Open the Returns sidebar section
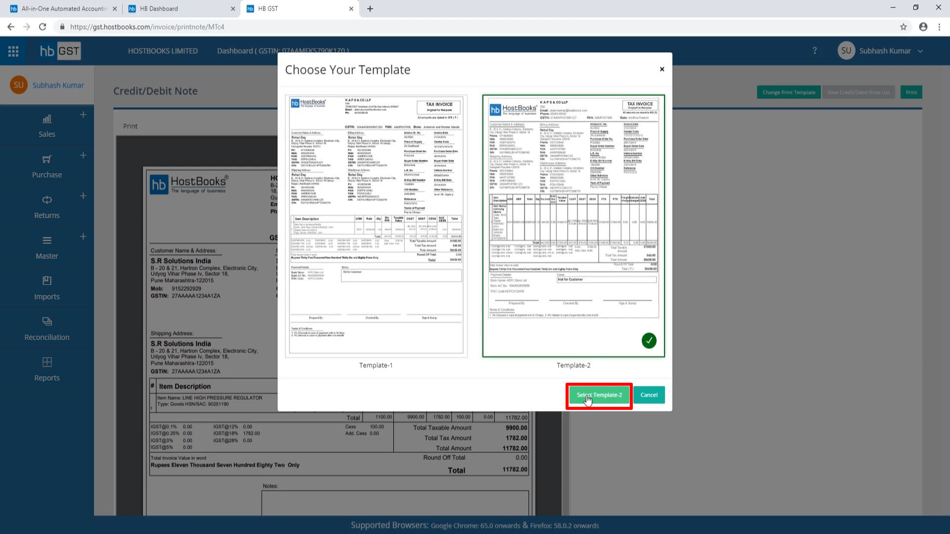Screen dimensions: 950x534 (47, 207)
